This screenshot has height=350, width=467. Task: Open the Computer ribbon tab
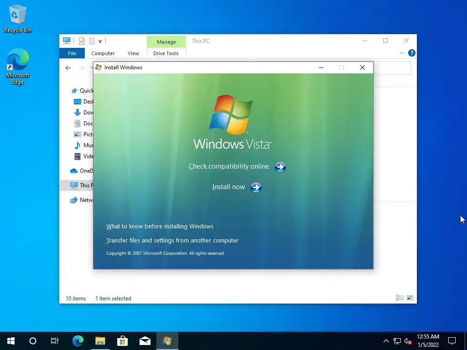(103, 53)
